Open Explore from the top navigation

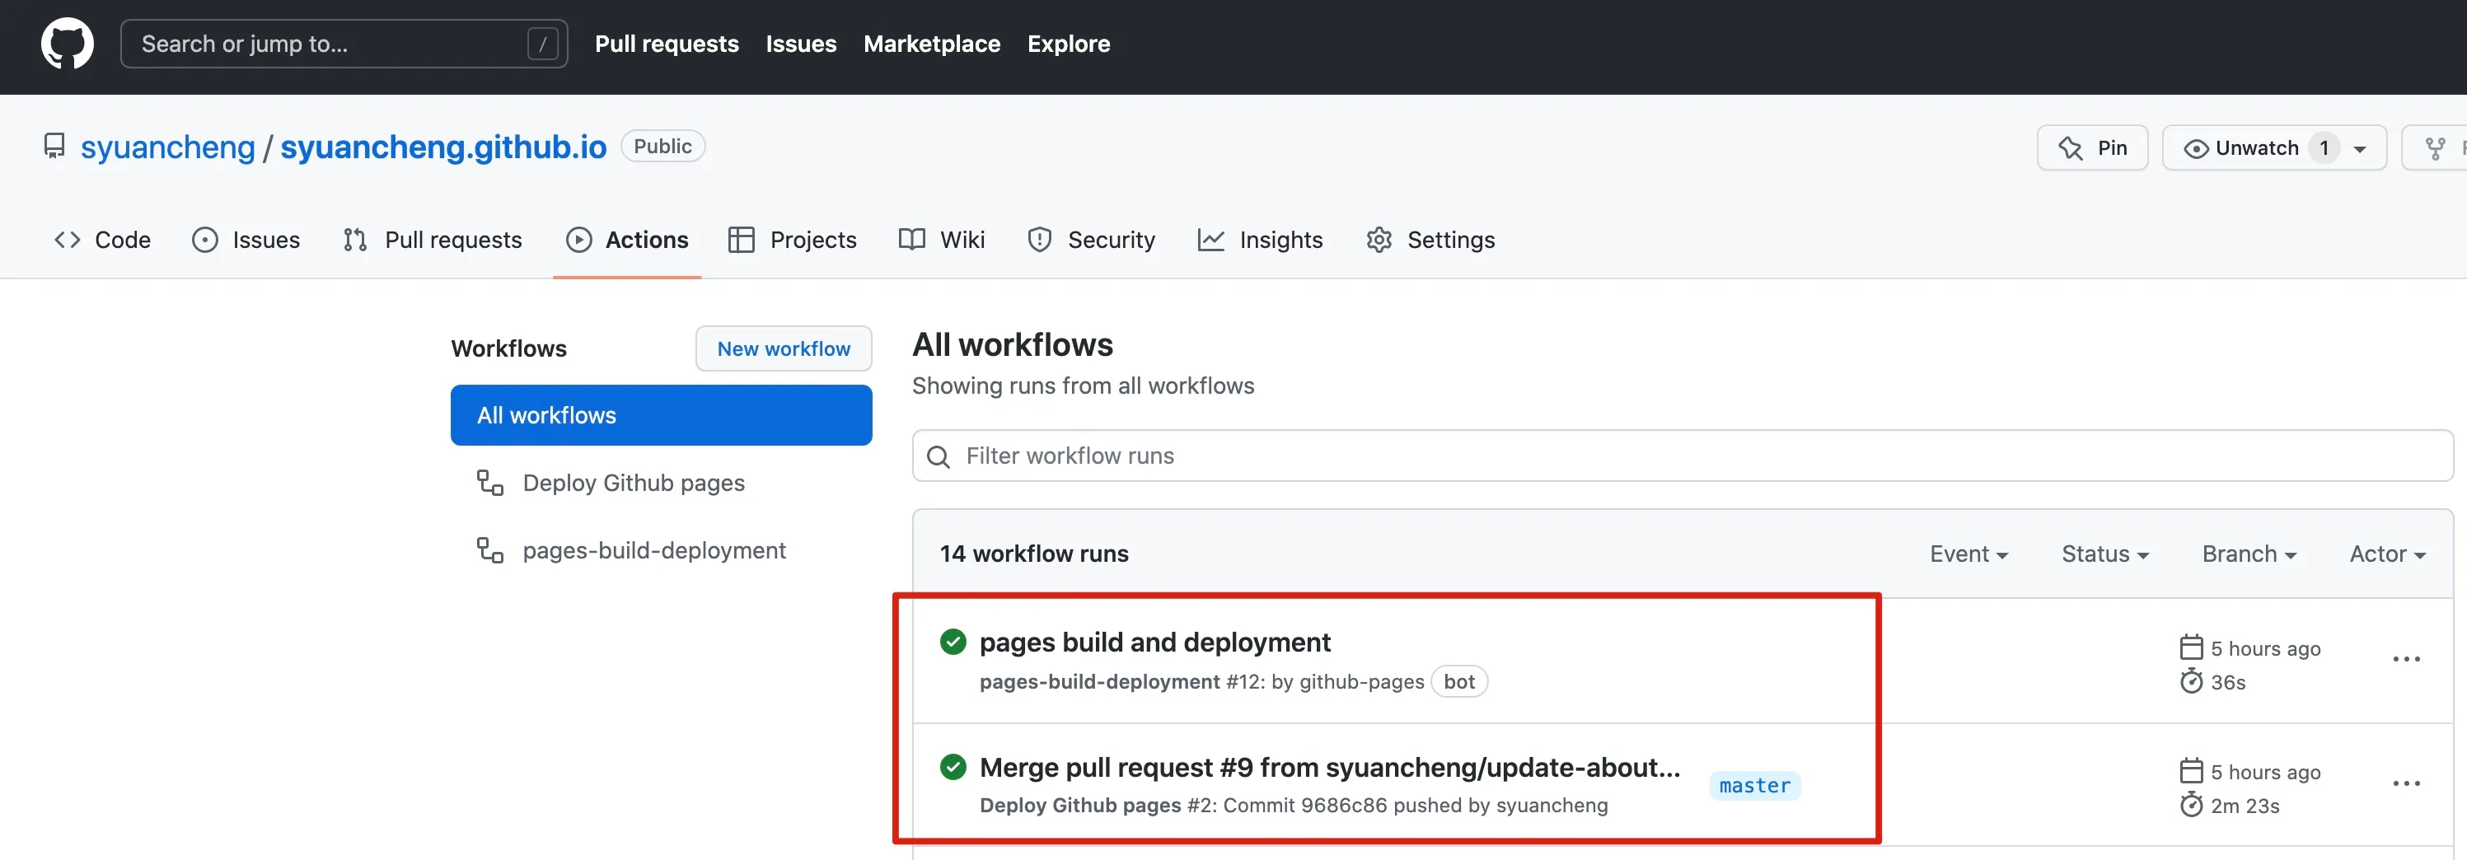pos(1069,44)
